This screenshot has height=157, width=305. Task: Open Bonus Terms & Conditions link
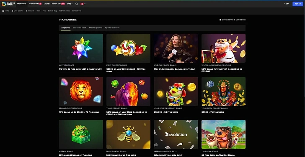coord(233,20)
